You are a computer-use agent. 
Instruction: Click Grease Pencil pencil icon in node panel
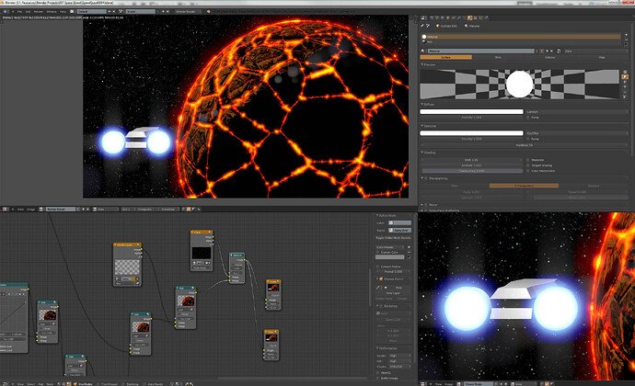378,288
